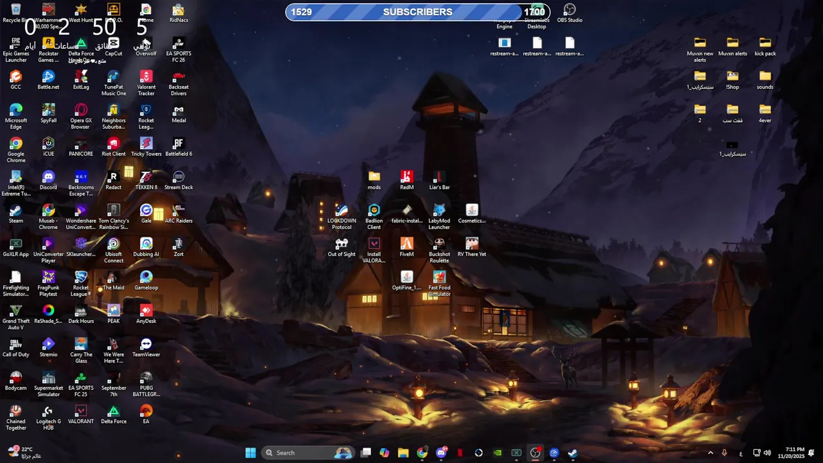Image resolution: width=823 pixels, height=463 pixels.
Task: Open the microphone tray icon
Action: (x=725, y=453)
